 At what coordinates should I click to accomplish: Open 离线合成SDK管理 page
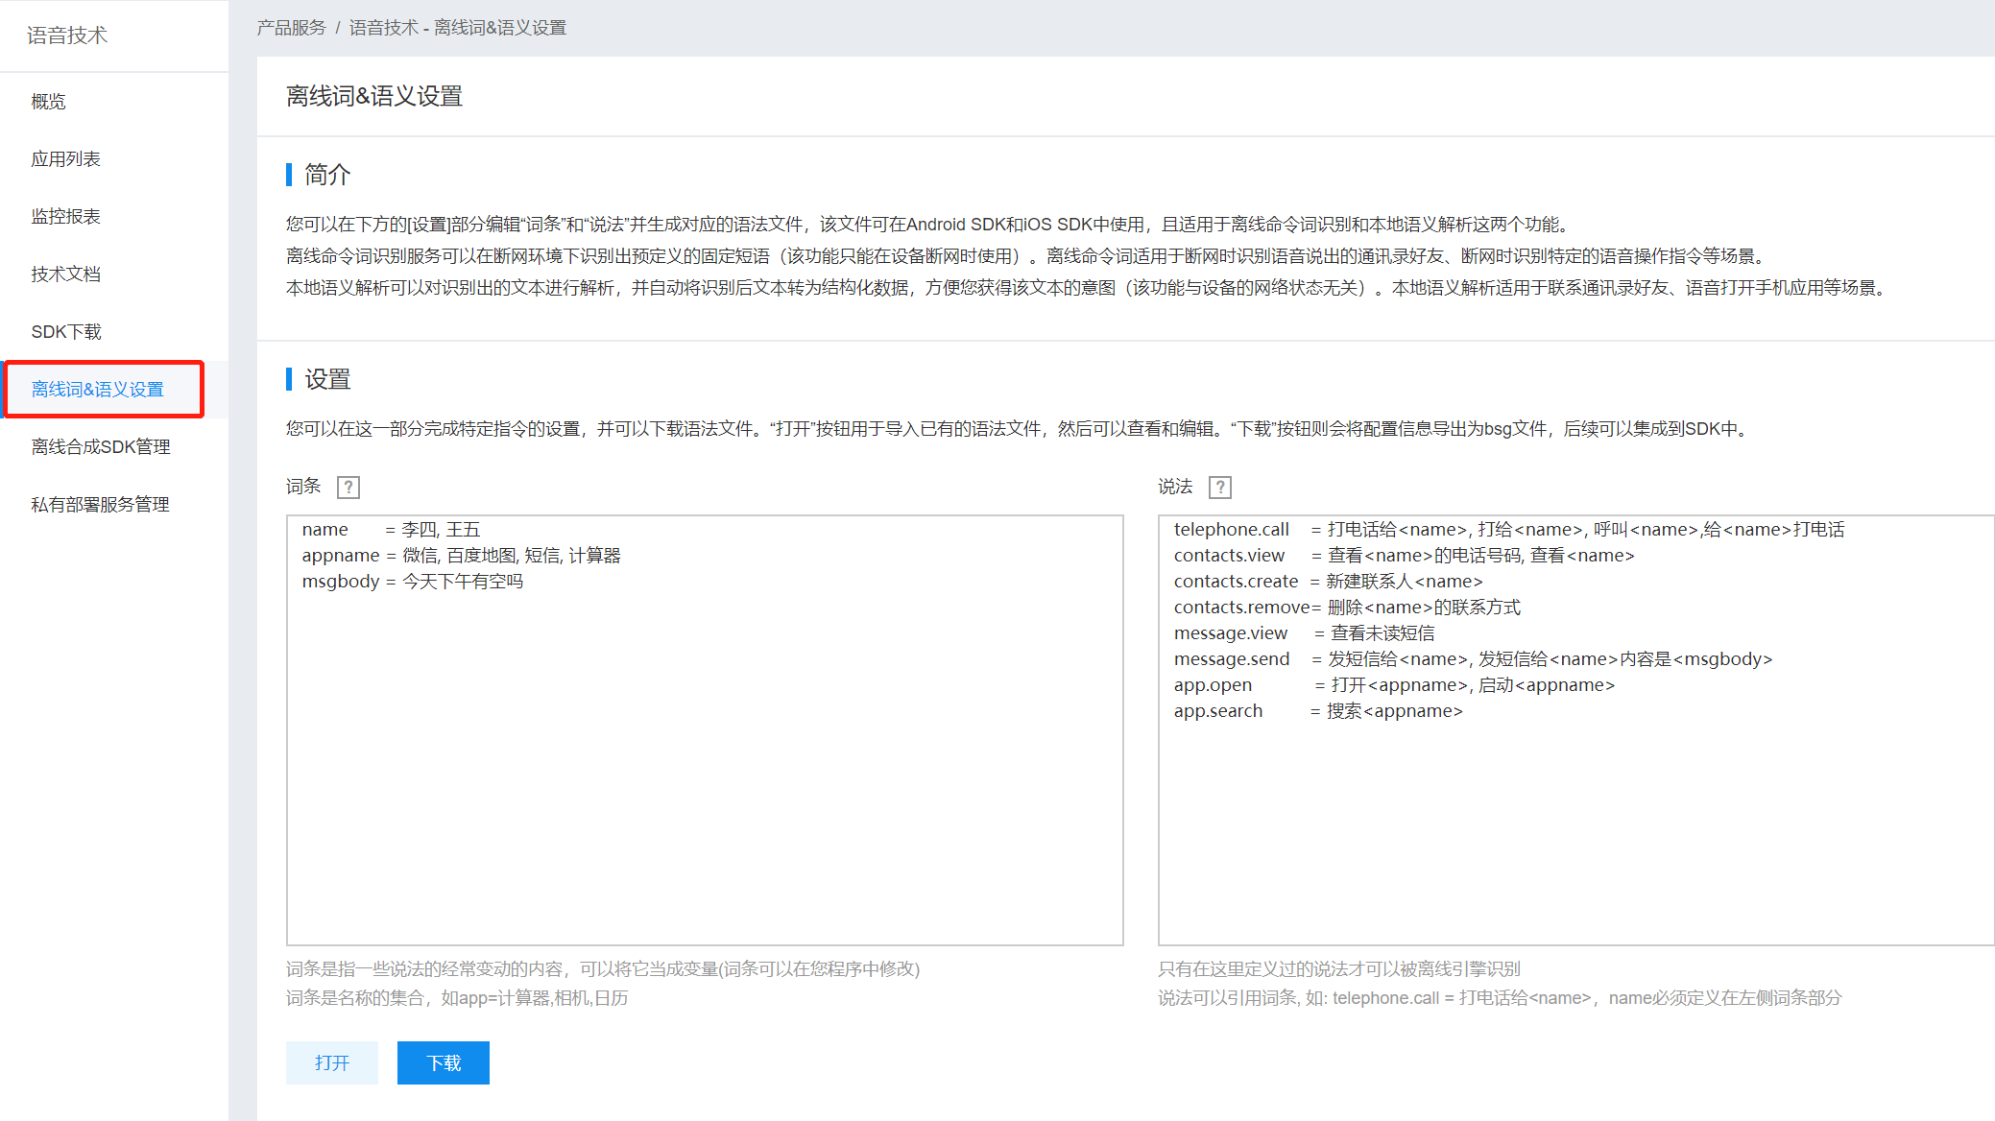pos(101,446)
